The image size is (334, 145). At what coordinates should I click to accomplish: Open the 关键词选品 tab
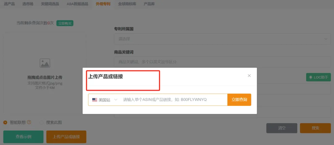50,4
